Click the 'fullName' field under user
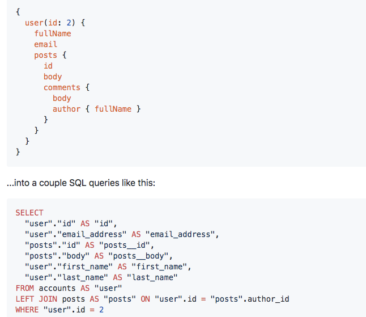Viewport: 366px width, 317px height. (x=53, y=33)
